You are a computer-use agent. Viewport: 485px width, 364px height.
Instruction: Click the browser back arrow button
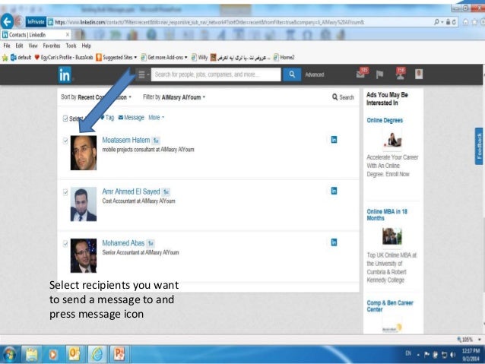tap(7, 22)
